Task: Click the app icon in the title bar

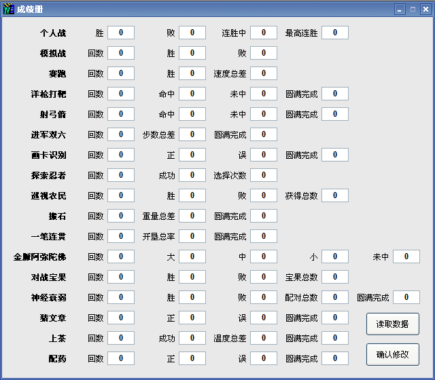Action: click(x=9, y=9)
